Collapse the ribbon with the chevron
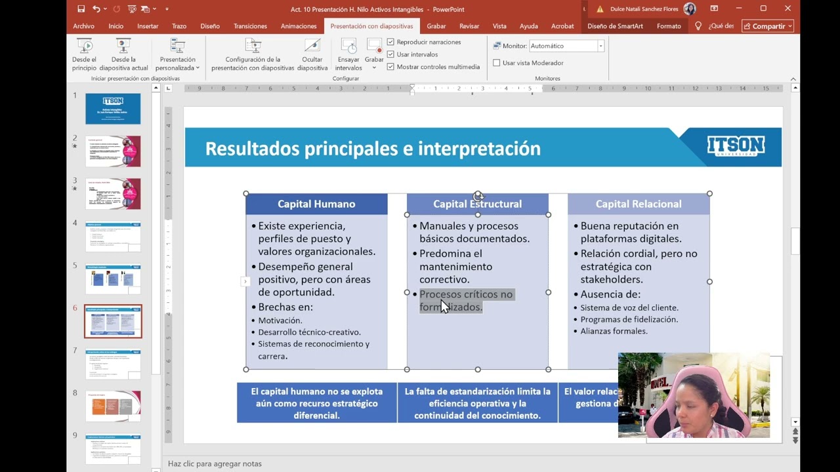This screenshot has height=472, width=840. [793, 79]
